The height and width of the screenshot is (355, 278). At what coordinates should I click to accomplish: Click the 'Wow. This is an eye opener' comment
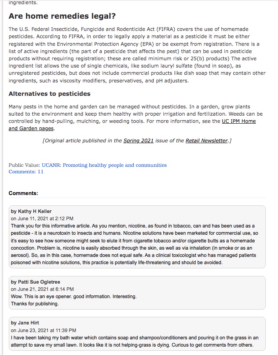click(x=74, y=300)
